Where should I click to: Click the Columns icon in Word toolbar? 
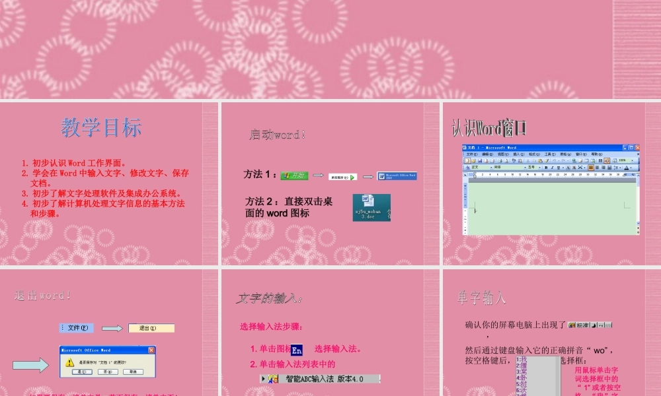pos(600,161)
